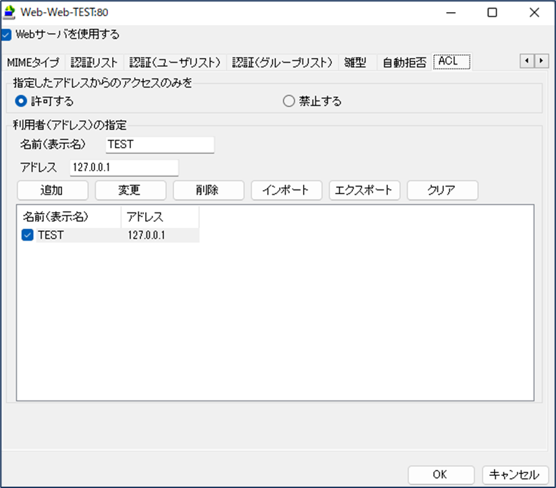
Task: Minimize the Web-Web-TEST:80 window
Action: [451, 13]
